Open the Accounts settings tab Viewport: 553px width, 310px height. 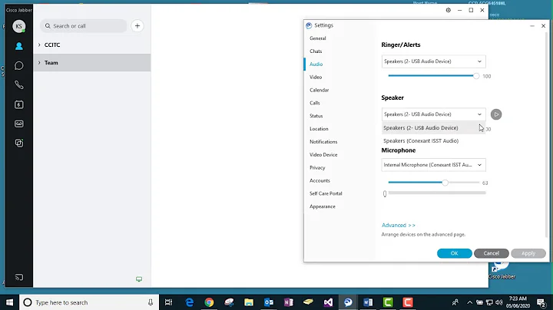(x=320, y=180)
